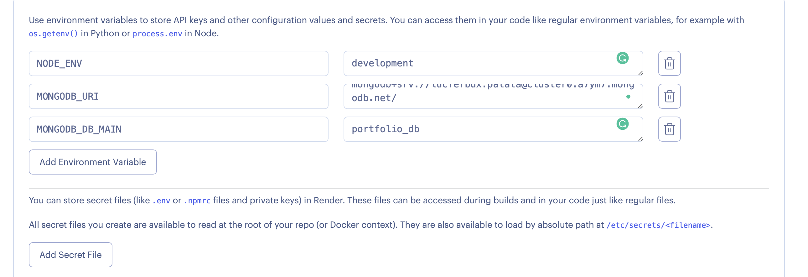The image size is (808, 277).
Task: Click resize handle on MongoDB URI value box
Action: click(640, 106)
